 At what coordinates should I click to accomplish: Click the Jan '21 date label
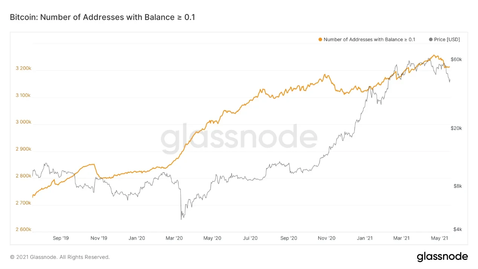pos(365,238)
